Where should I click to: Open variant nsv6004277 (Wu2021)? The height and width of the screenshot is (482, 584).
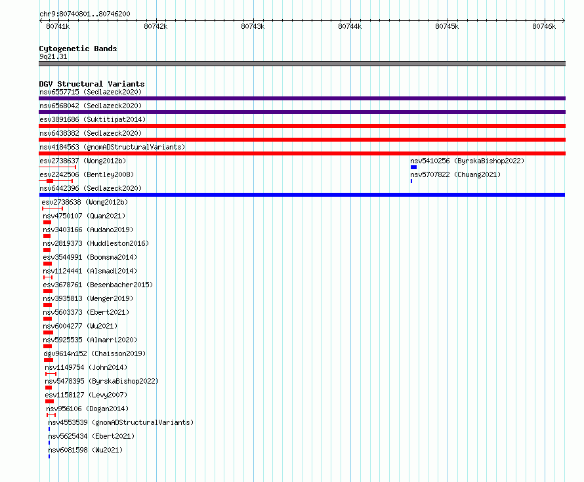[80, 326]
